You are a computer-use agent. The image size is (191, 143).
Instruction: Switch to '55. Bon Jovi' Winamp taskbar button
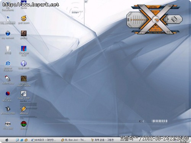pos(73,140)
